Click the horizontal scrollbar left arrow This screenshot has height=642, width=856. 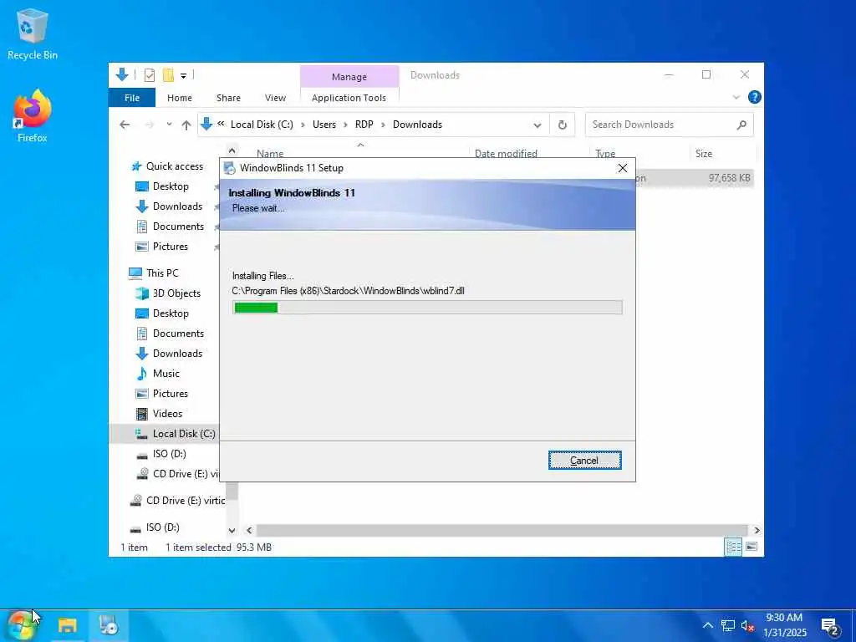coord(249,530)
